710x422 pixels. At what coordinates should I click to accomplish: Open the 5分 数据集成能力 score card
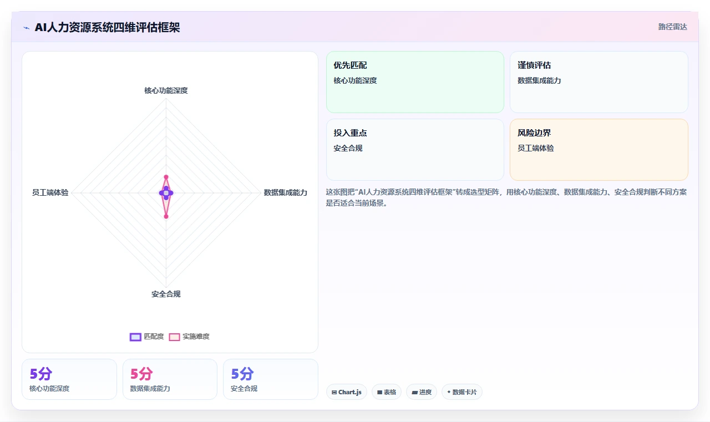[170, 379]
